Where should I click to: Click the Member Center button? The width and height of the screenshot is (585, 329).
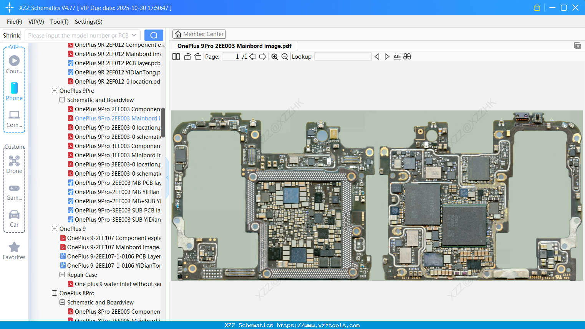(199, 34)
